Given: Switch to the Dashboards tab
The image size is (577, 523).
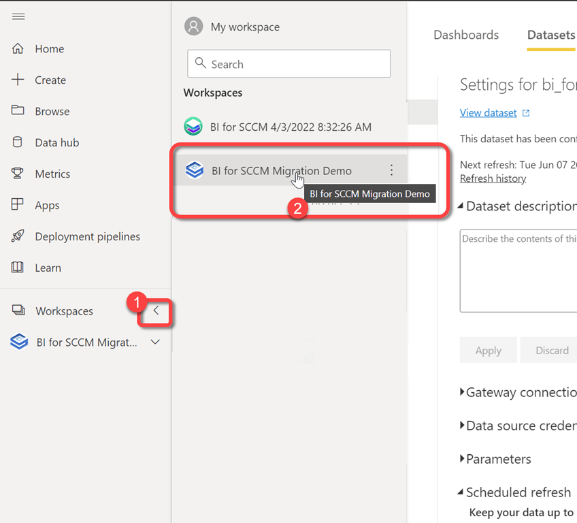Looking at the screenshot, I should [466, 35].
